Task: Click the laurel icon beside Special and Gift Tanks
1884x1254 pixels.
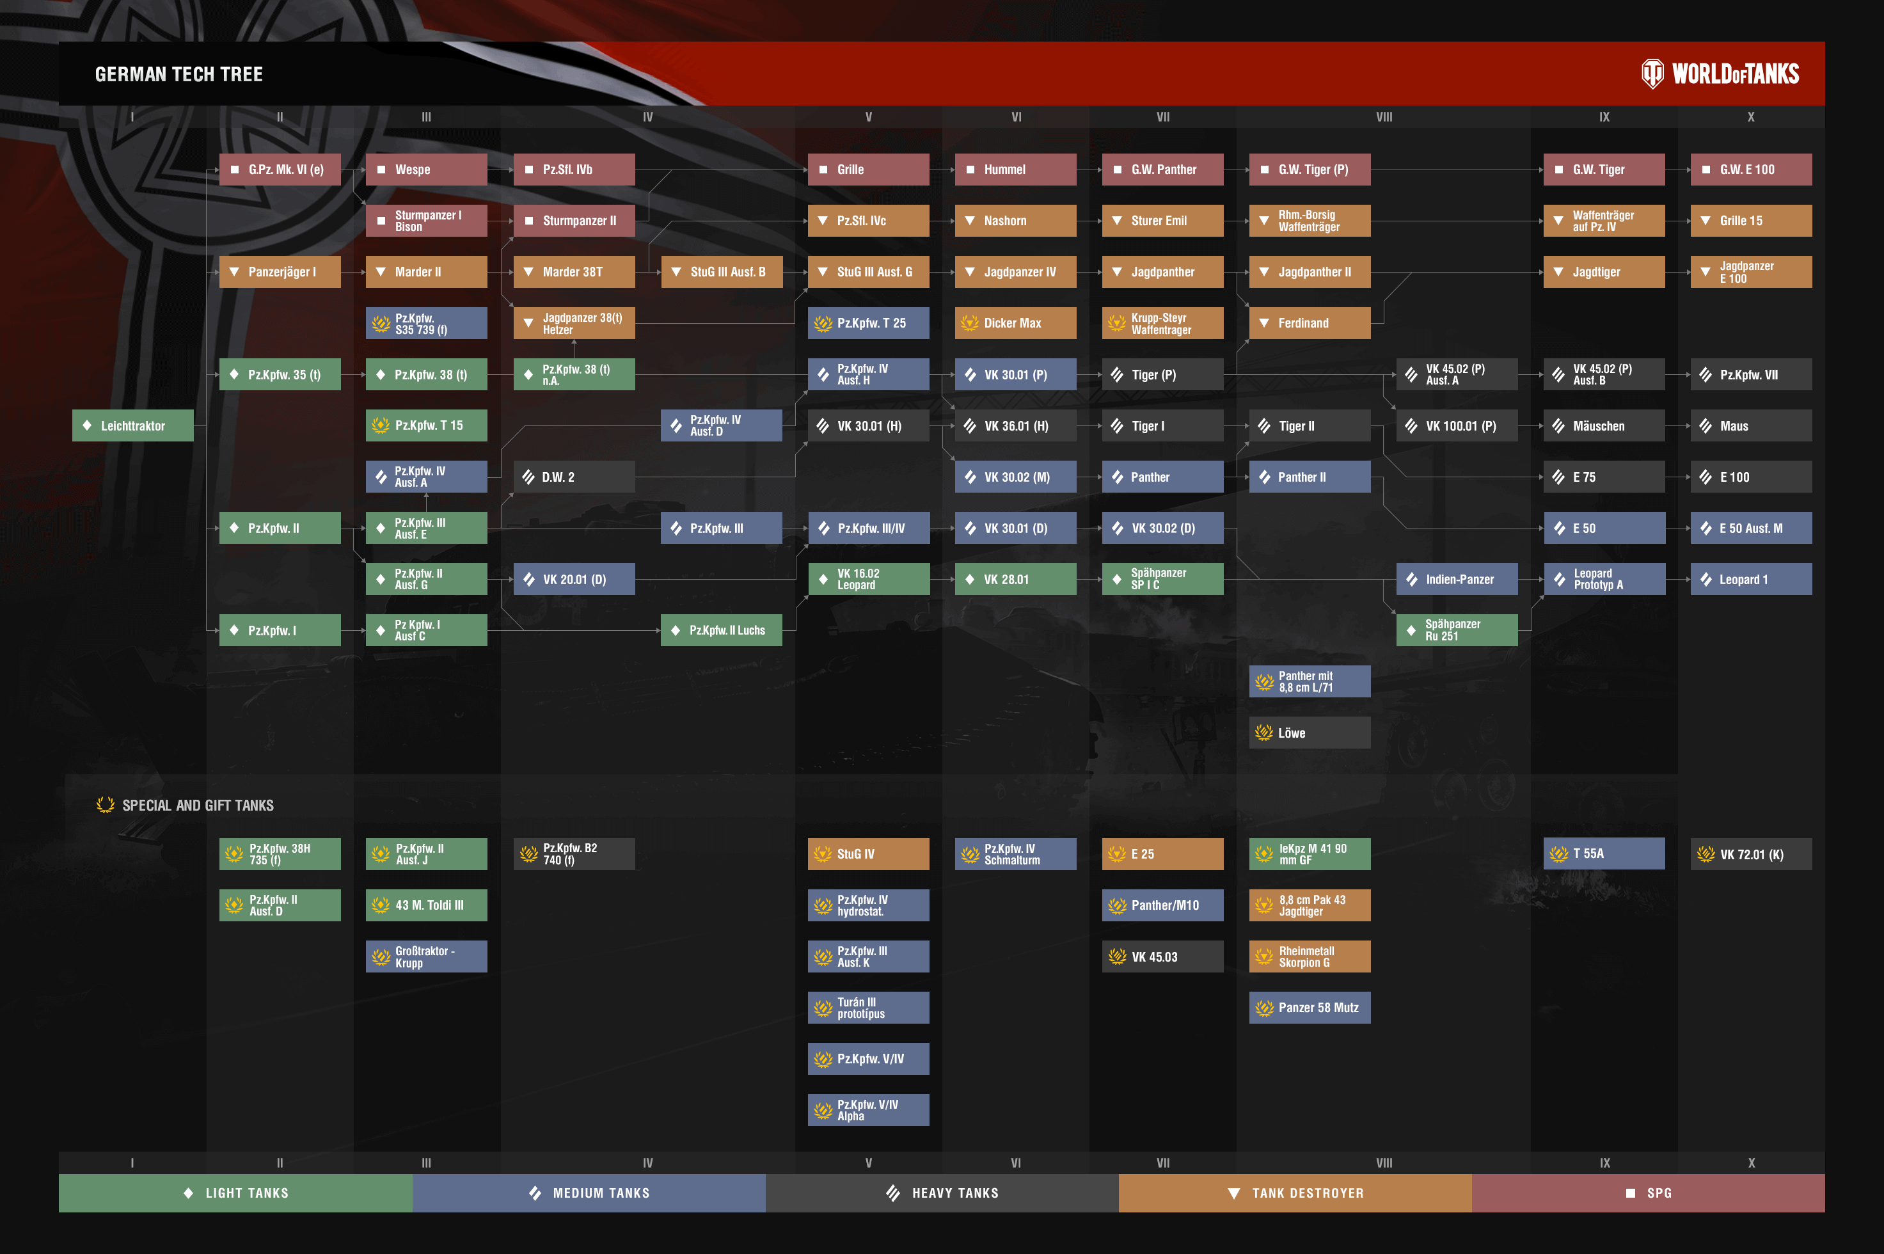Action: pos(106,805)
